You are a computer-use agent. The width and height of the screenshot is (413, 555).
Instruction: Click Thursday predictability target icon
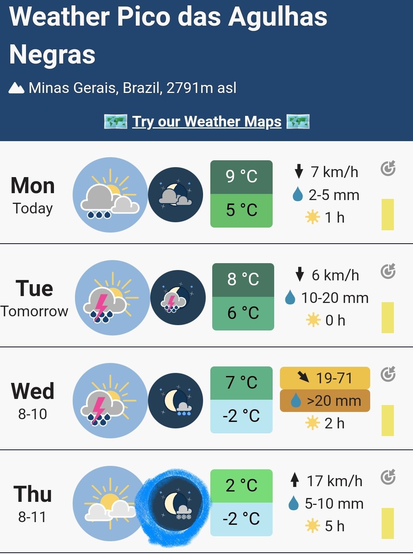click(x=388, y=477)
